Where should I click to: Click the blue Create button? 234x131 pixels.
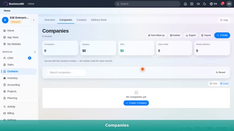222,35
